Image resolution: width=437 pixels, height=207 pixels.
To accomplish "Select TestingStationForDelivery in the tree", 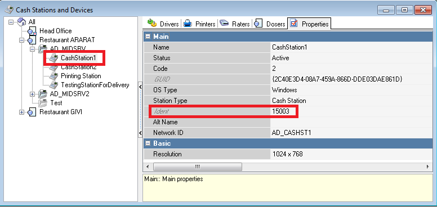I will 95,84.
